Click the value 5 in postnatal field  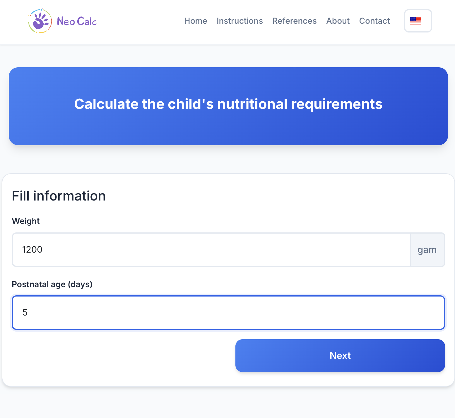point(25,313)
